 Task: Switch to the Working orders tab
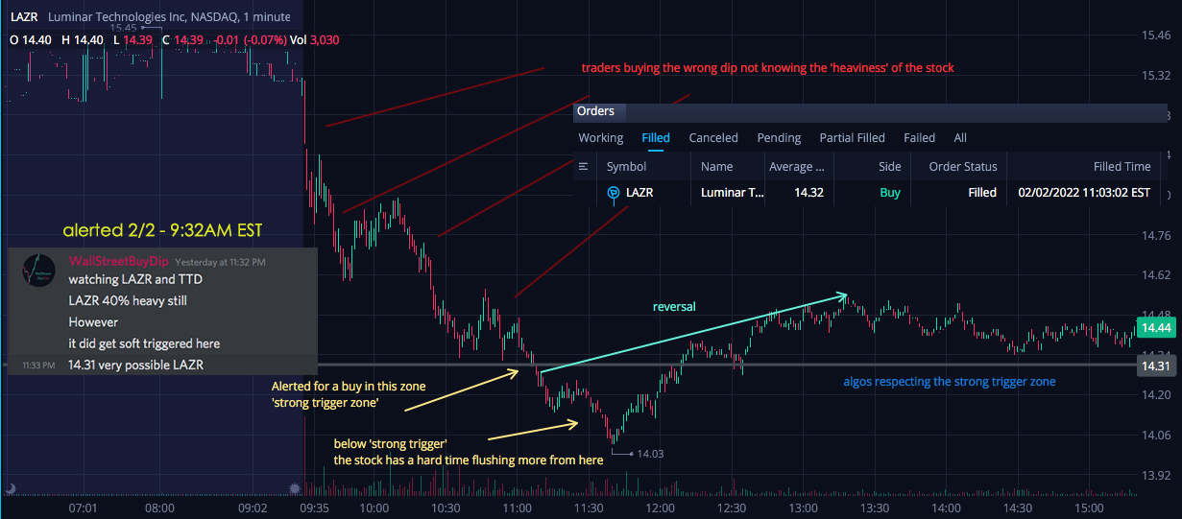(601, 138)
